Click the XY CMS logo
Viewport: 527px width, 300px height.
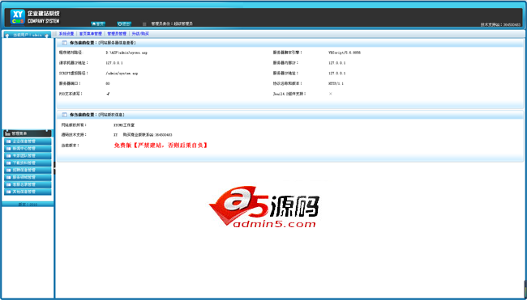click(x=18, y=17)
